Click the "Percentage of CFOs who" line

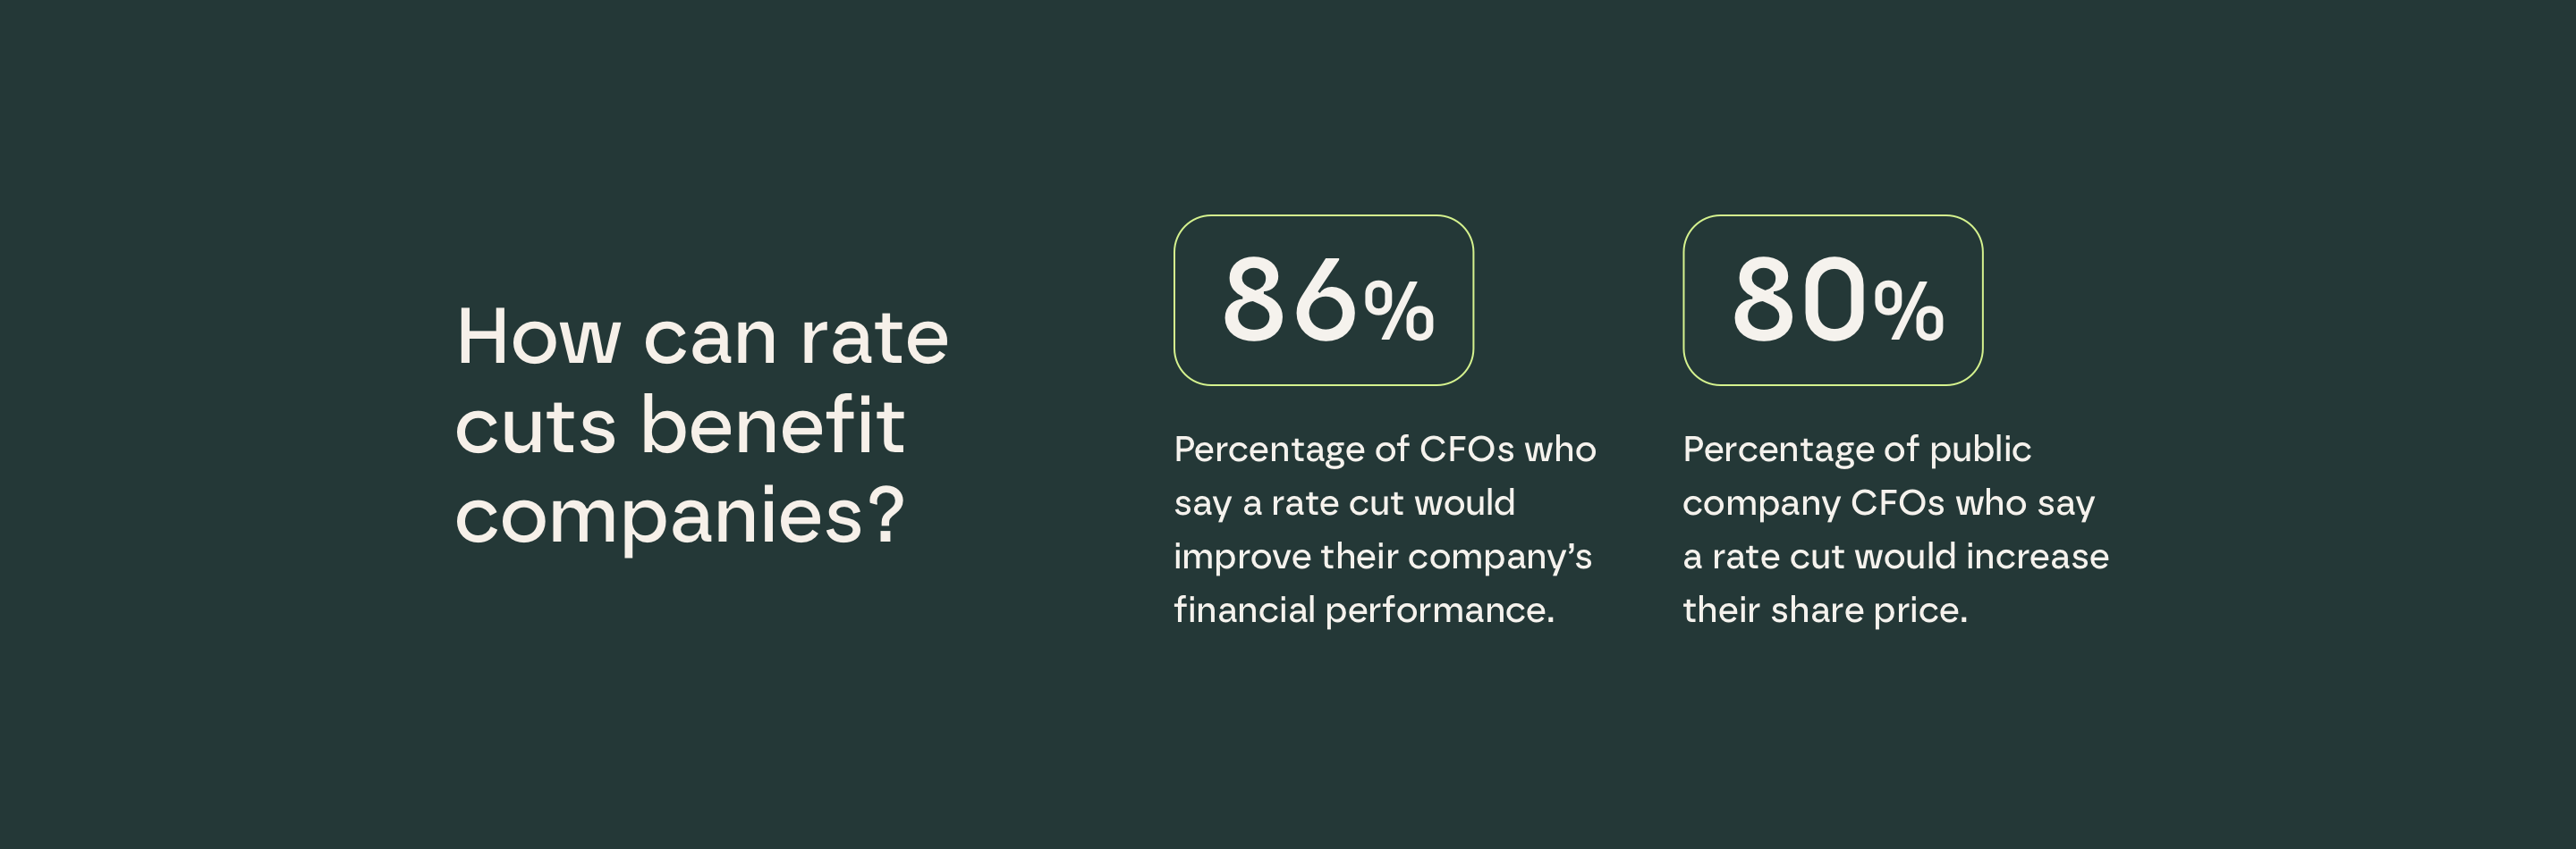click(x=1384, y=450)
